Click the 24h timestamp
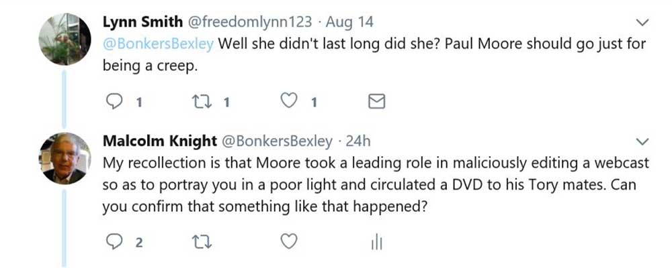The image size is (672, 268). (x=358, y=141)
